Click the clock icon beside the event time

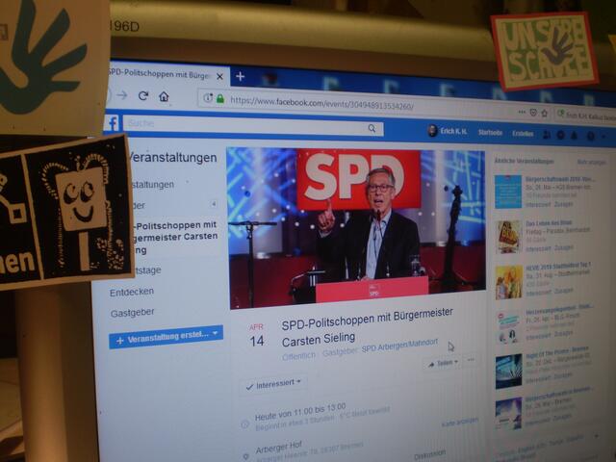[244, 424]
